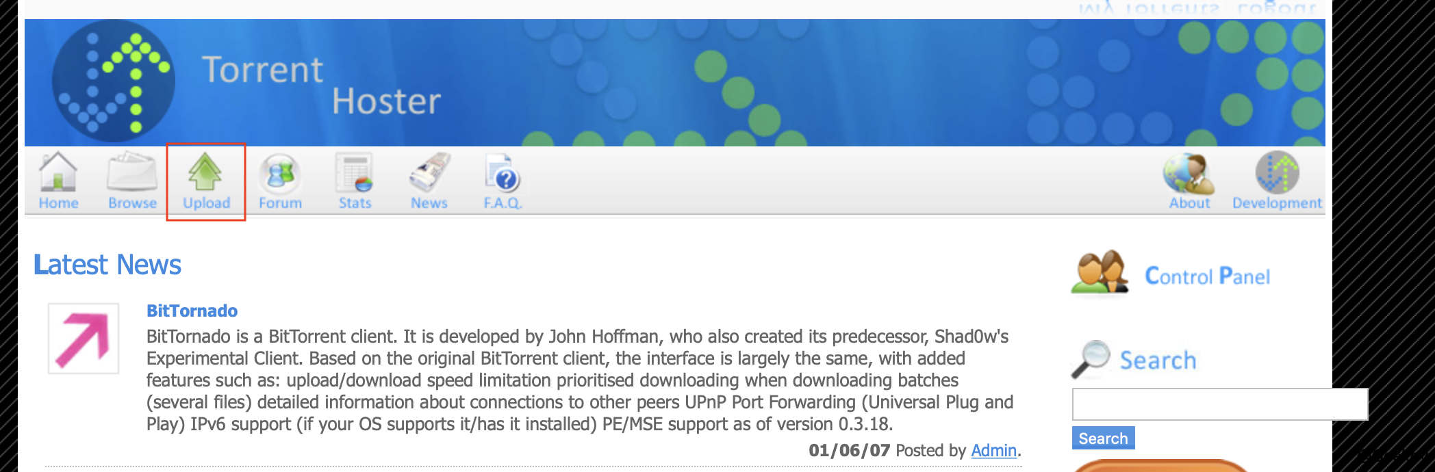Viewport: 1435px width, 472px height.
Task: Open the Browse folder icon
Action: click(x=132, y=172)
